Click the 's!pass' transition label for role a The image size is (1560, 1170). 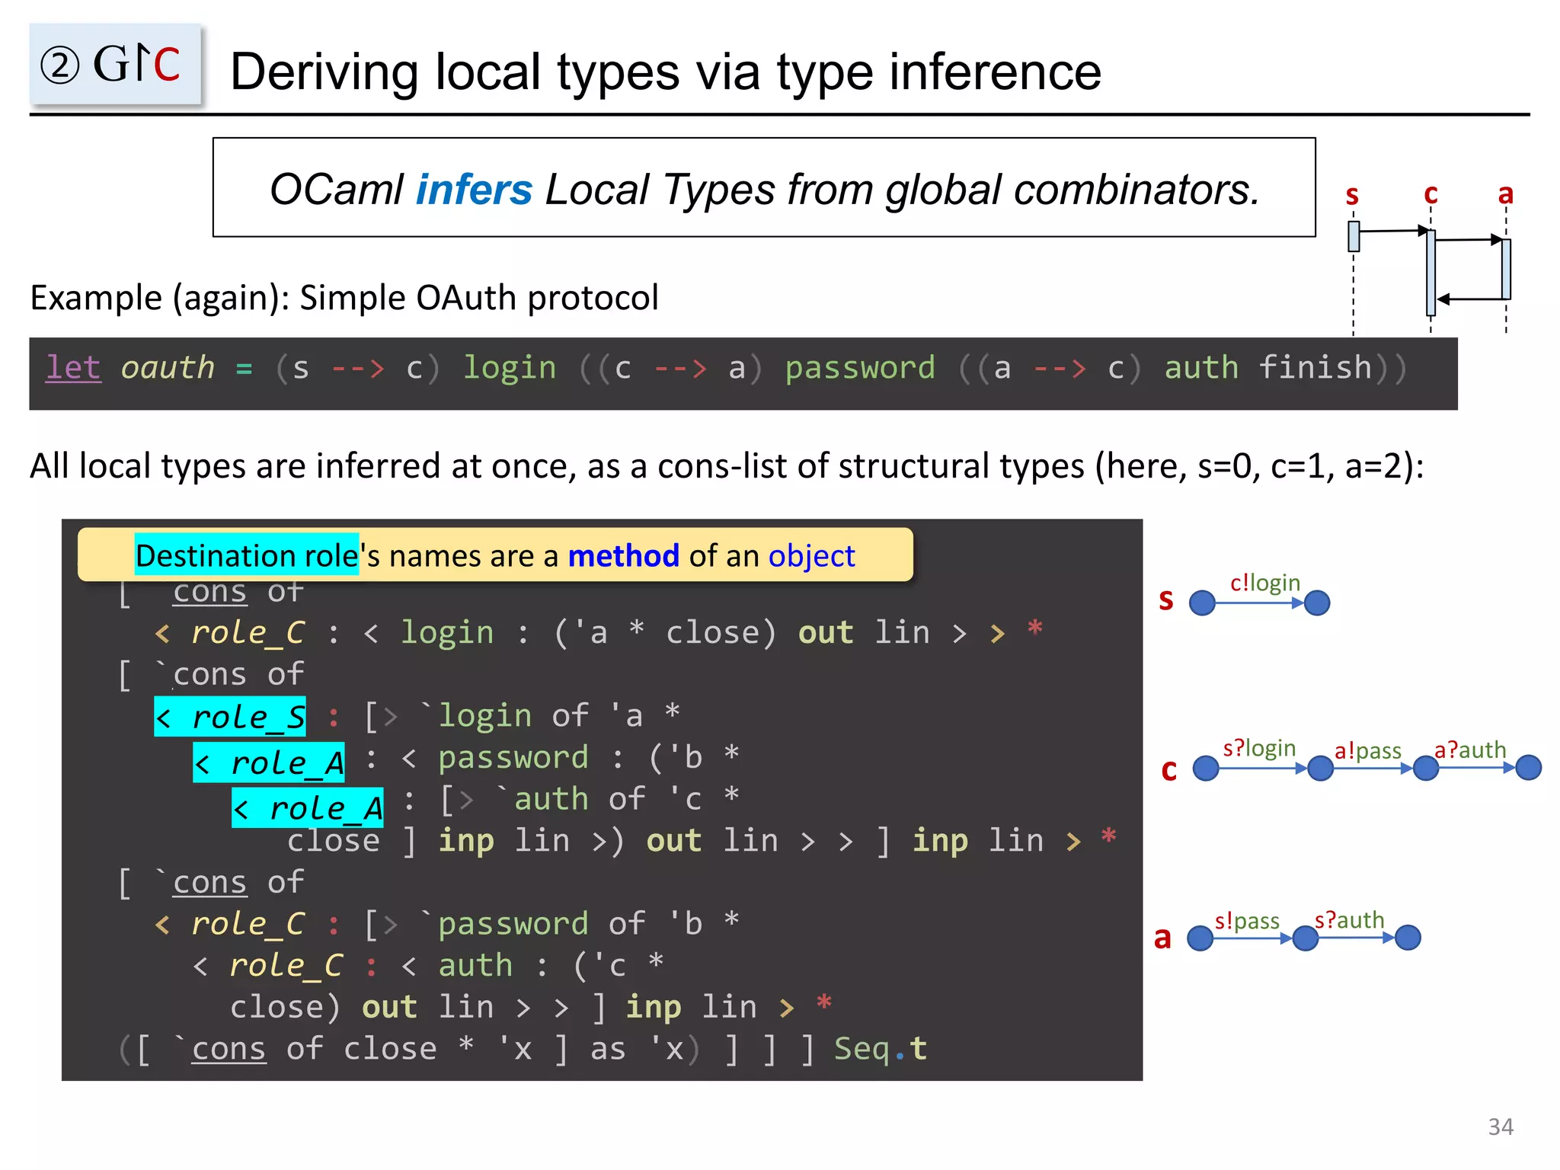(x=1247, y=921)
